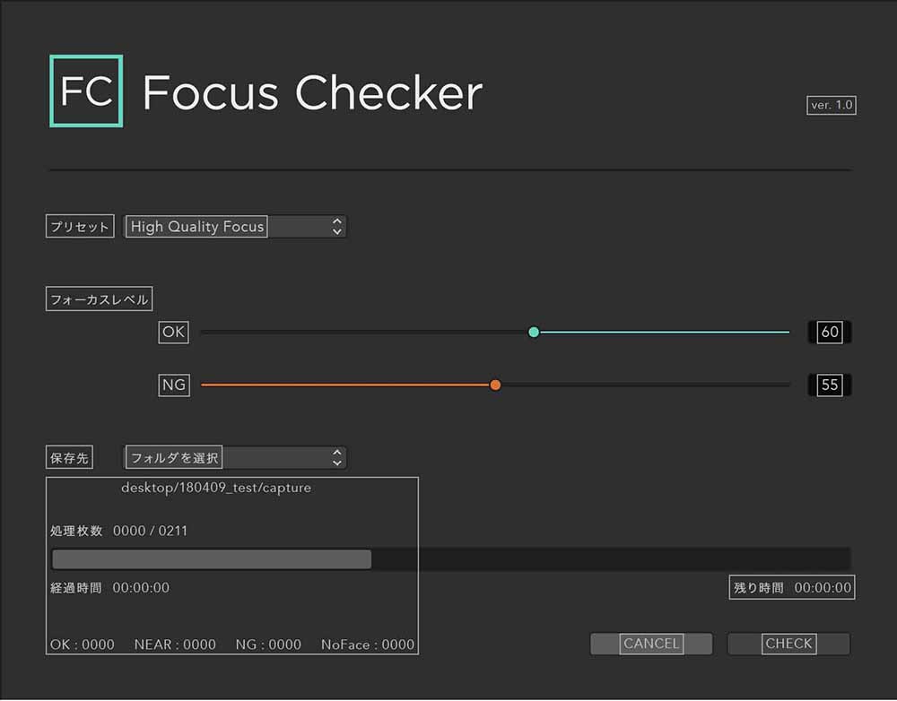Click the フォーカスレベル label
897x701 pixels.
click(99, 299)
